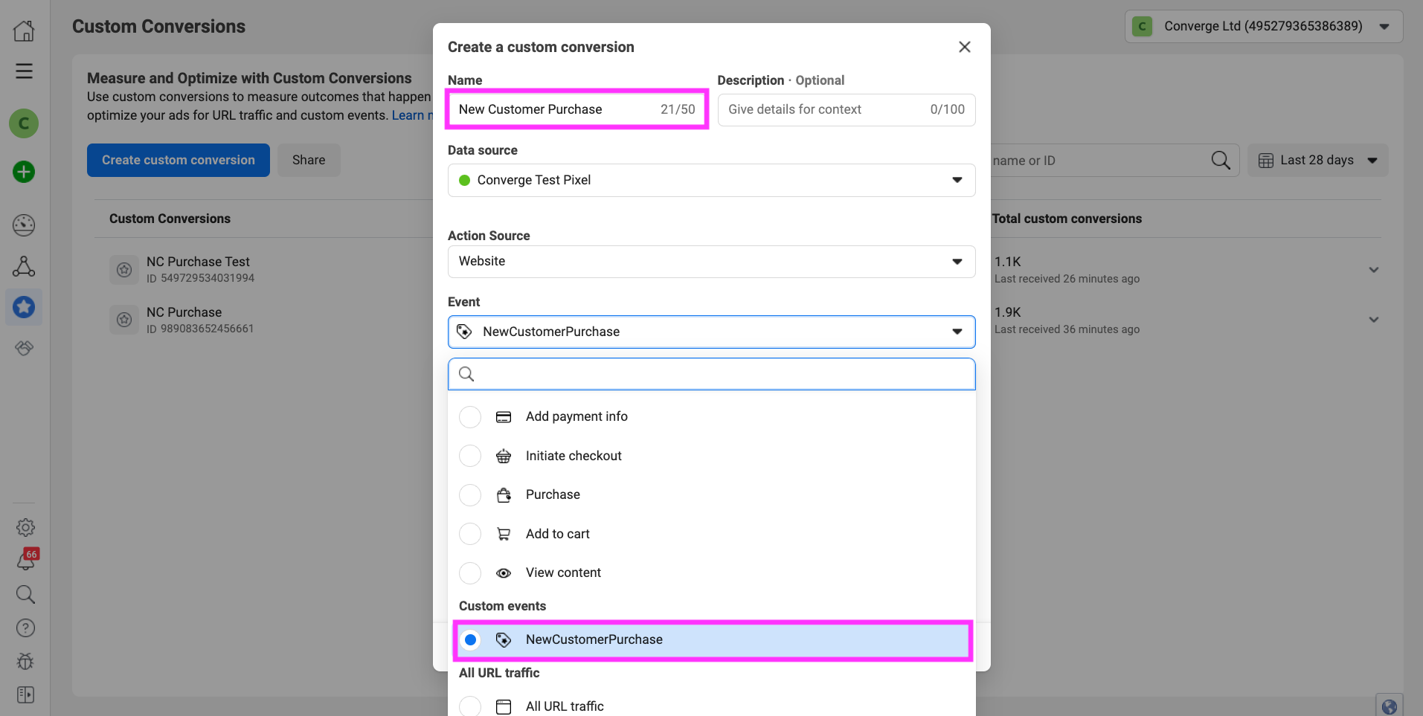Open the help question mark icon
The height and width of the screenshot is (716, 1423).
click(25, 628)
